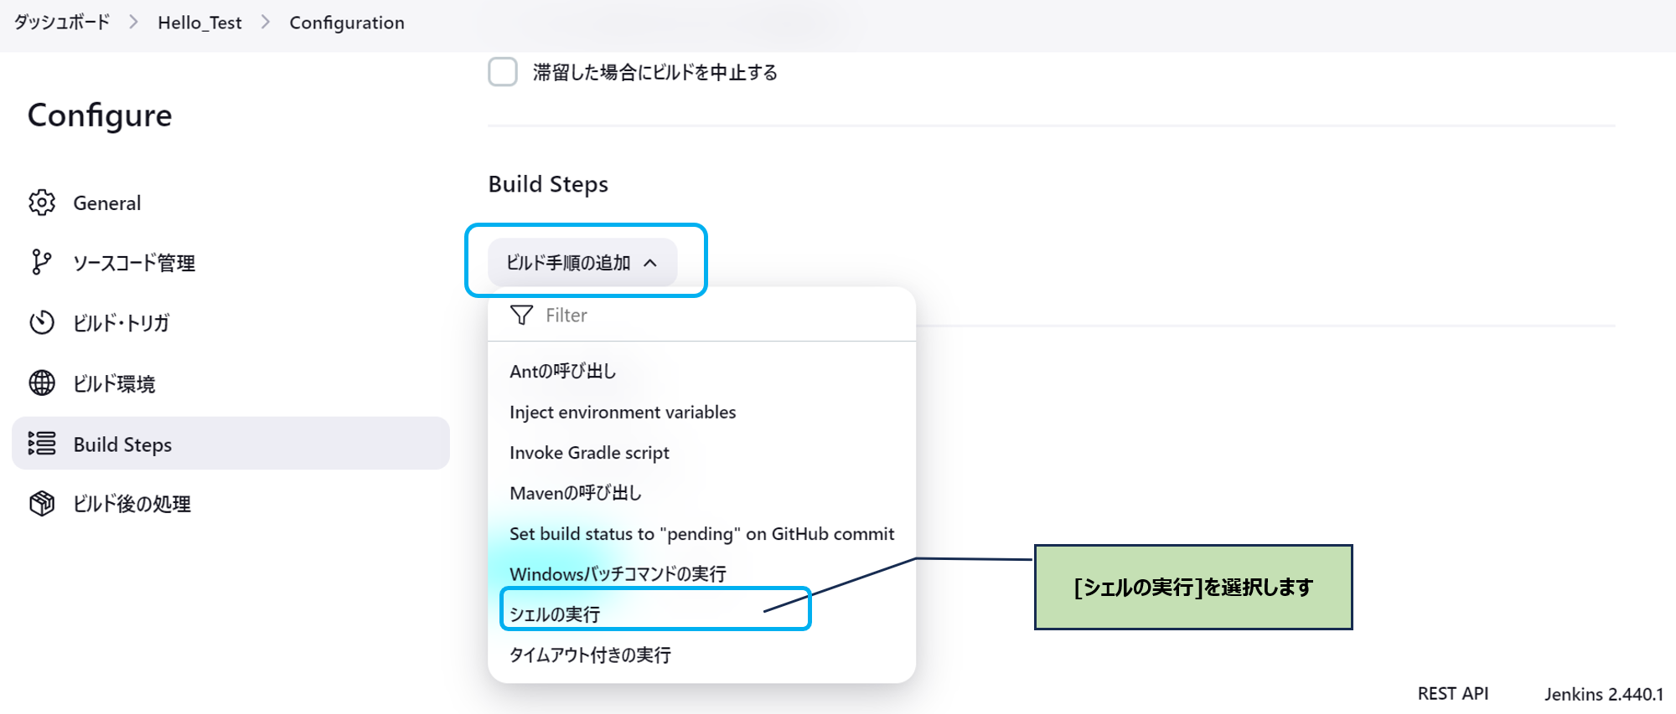Screen dimensions: 1676x714
Task: Collapse the ビルド手順の追加 dropdown
Action: [582, 263]
